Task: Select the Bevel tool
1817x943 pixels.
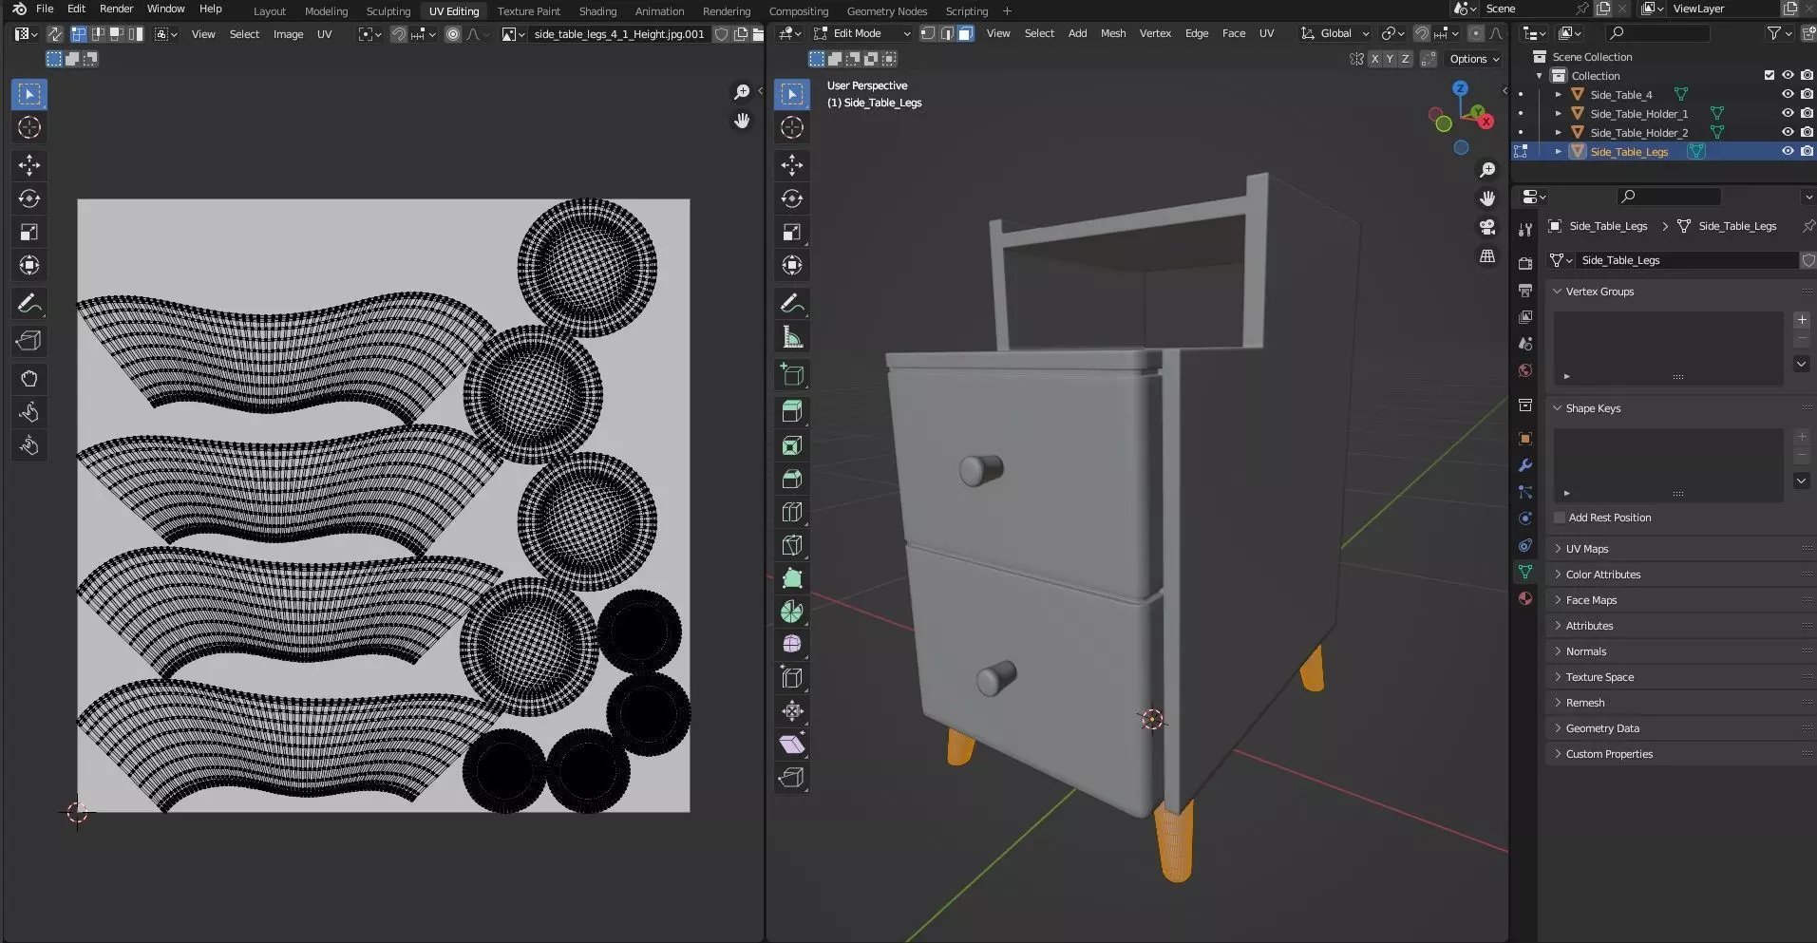Action: 792,479
